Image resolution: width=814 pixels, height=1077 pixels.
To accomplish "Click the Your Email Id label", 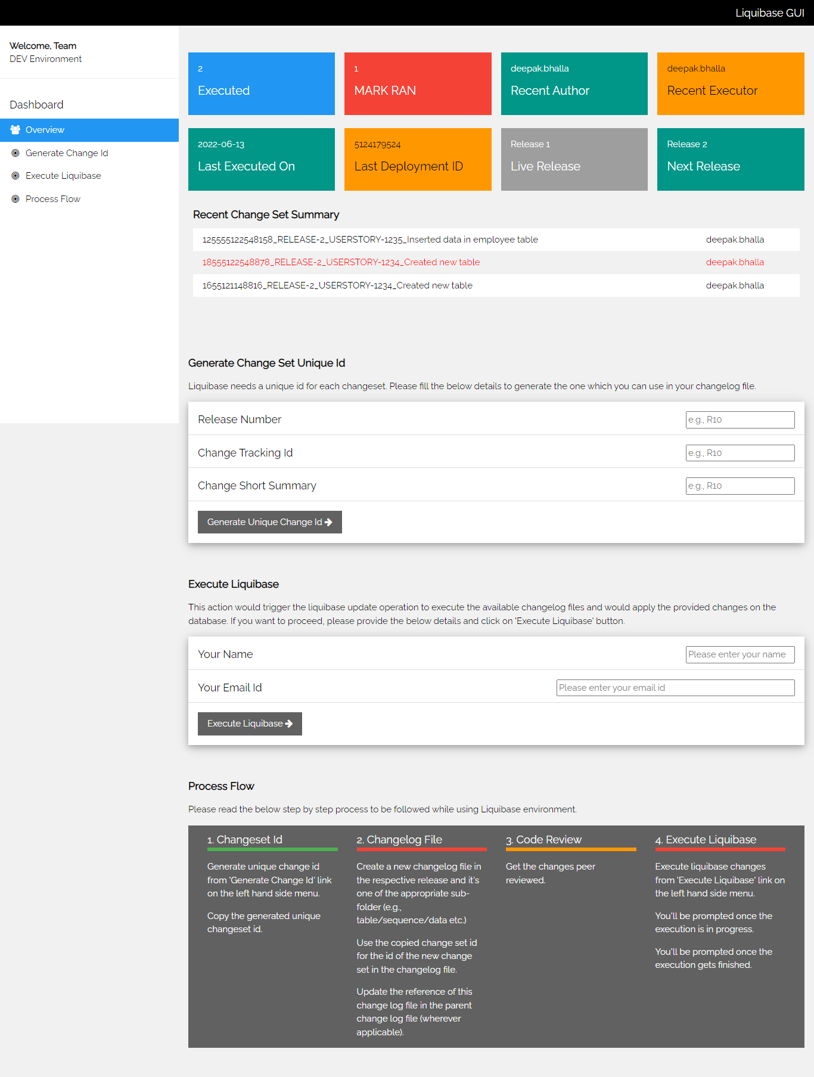I will [230, 688].
